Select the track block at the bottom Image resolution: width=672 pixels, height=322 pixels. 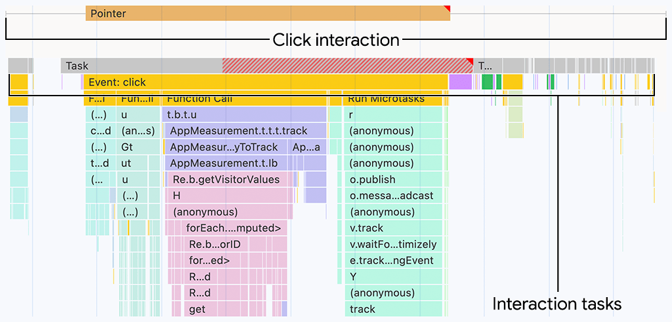pyautogui.click(x=392, y=309)
